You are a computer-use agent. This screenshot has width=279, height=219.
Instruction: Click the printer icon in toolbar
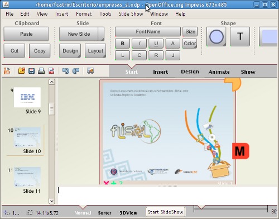41,71
